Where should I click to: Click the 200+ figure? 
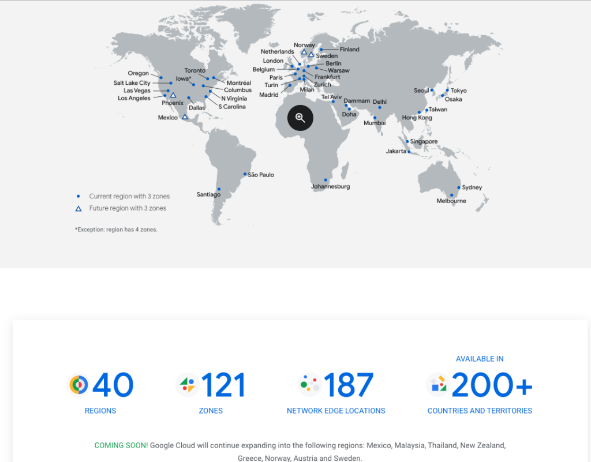[x=492, y=385]
